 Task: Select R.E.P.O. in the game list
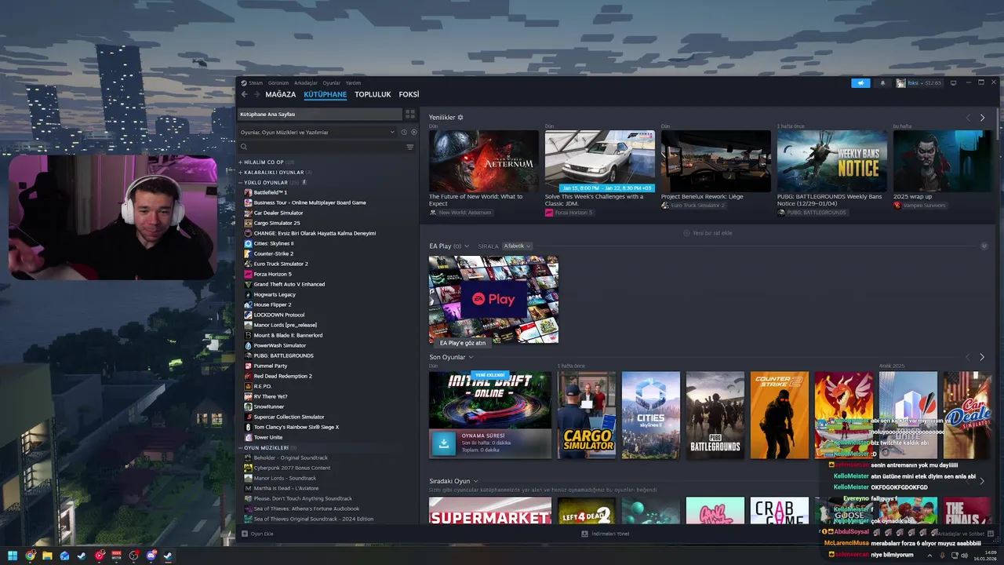click(x=263, y=386)
